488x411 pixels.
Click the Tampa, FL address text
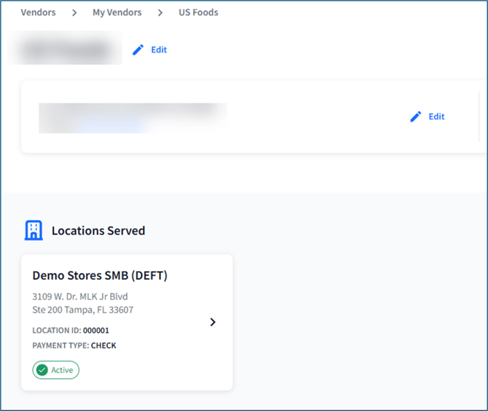tap(83, 310)
